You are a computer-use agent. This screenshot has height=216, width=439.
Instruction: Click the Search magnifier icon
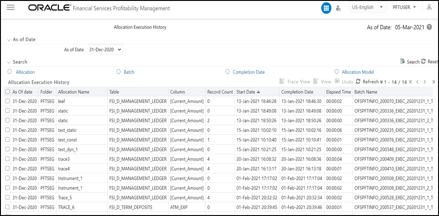tap(403, 61)
